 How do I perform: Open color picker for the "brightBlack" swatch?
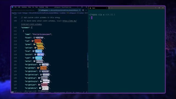(40, 65)
